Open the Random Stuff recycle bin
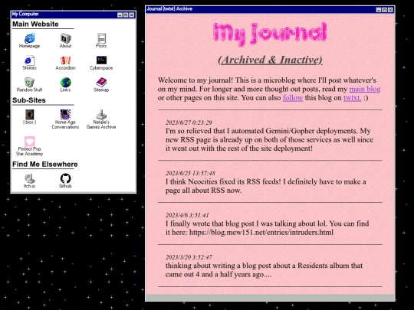The height and width of the screenshot is (310, 414). click(x=30, y=82)
